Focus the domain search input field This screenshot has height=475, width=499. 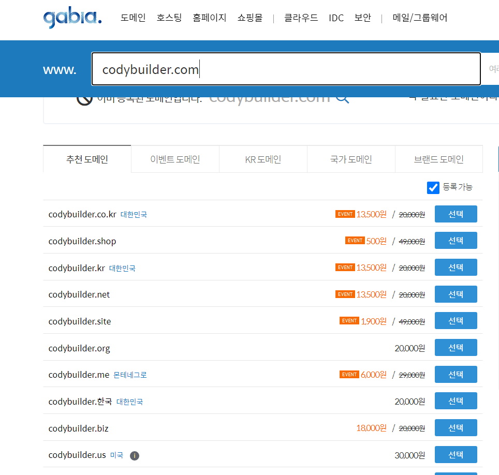tap(286, 69)
